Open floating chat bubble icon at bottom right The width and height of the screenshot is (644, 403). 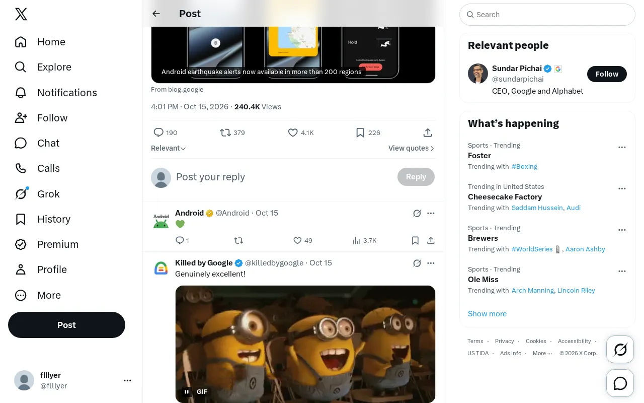point(620,383)
